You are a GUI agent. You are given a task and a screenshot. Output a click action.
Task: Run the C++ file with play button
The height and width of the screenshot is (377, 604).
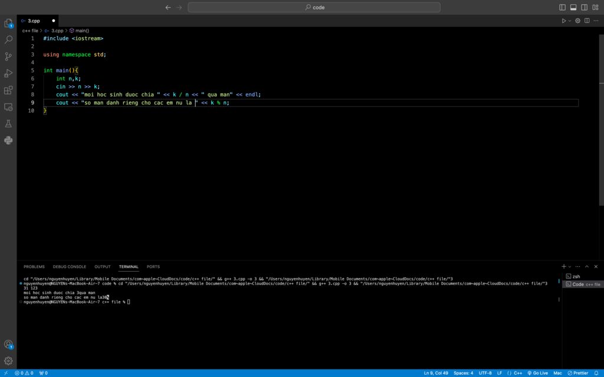(563, 21)
